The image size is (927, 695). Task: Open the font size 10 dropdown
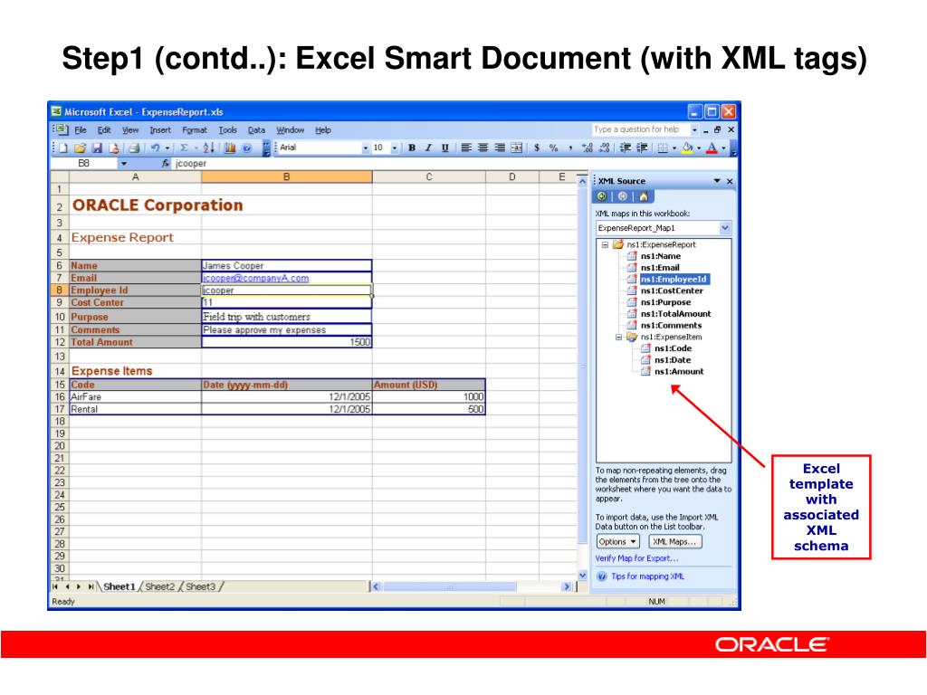click(x=395, y=148)
